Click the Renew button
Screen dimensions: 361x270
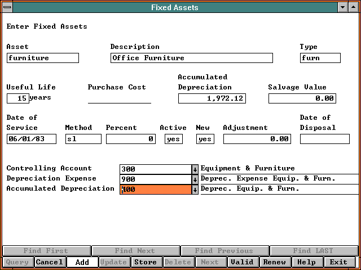tap(275, 262)
